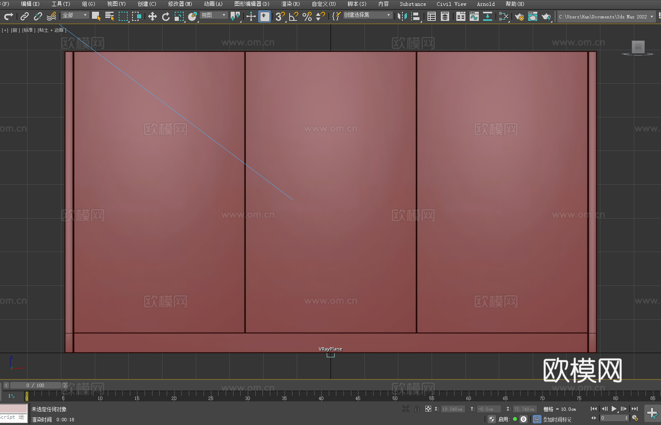Toggle Percent Snap

tap(307, 16)
